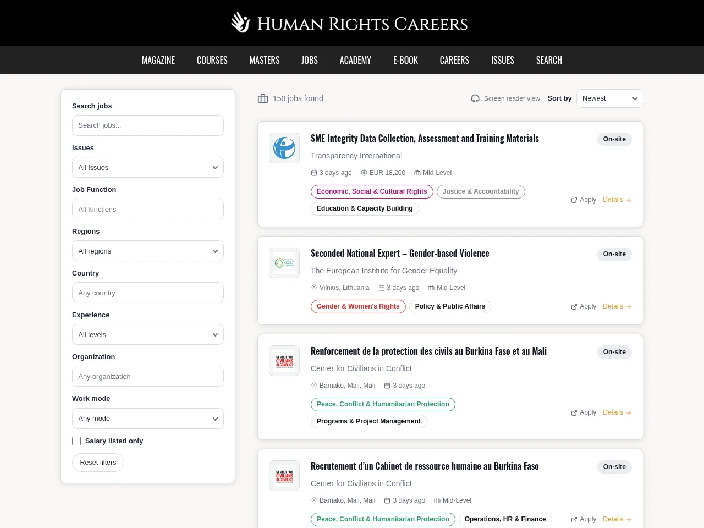Go to the COURSES menu
Screen dimensions: 704x528
[x=212, y=60]
